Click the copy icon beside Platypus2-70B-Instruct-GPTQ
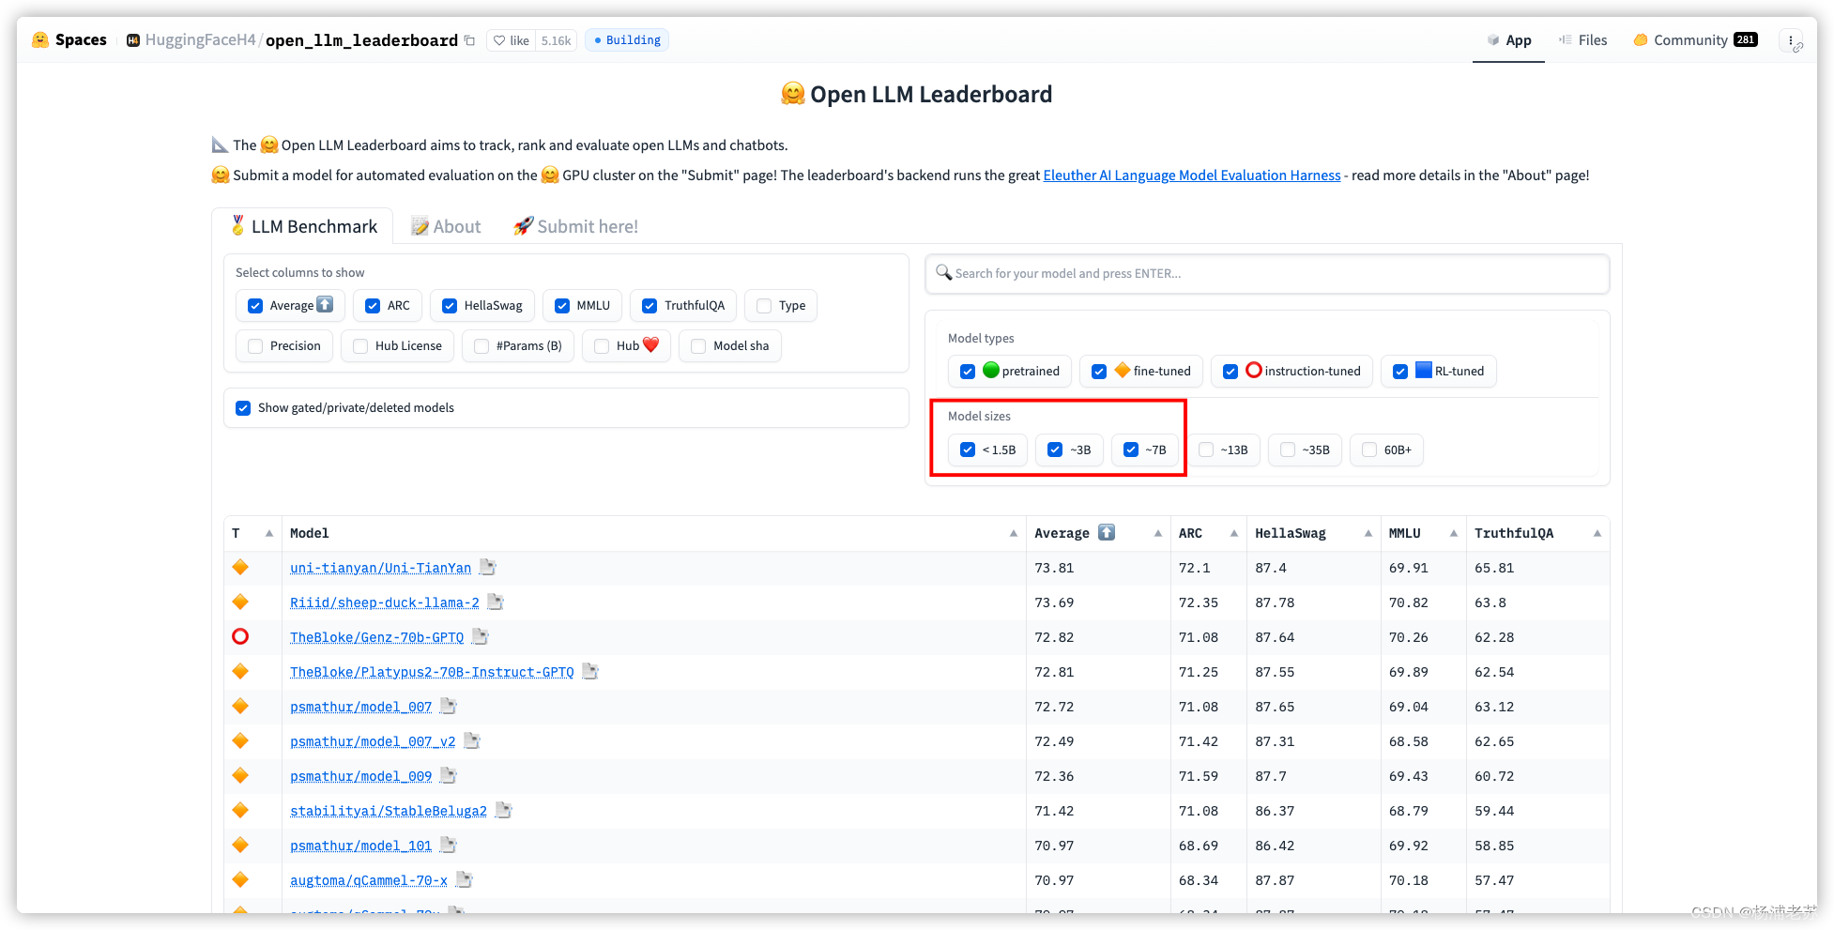Image resolution: width=1834 pixels, height=930 pixels. point(590,671)
